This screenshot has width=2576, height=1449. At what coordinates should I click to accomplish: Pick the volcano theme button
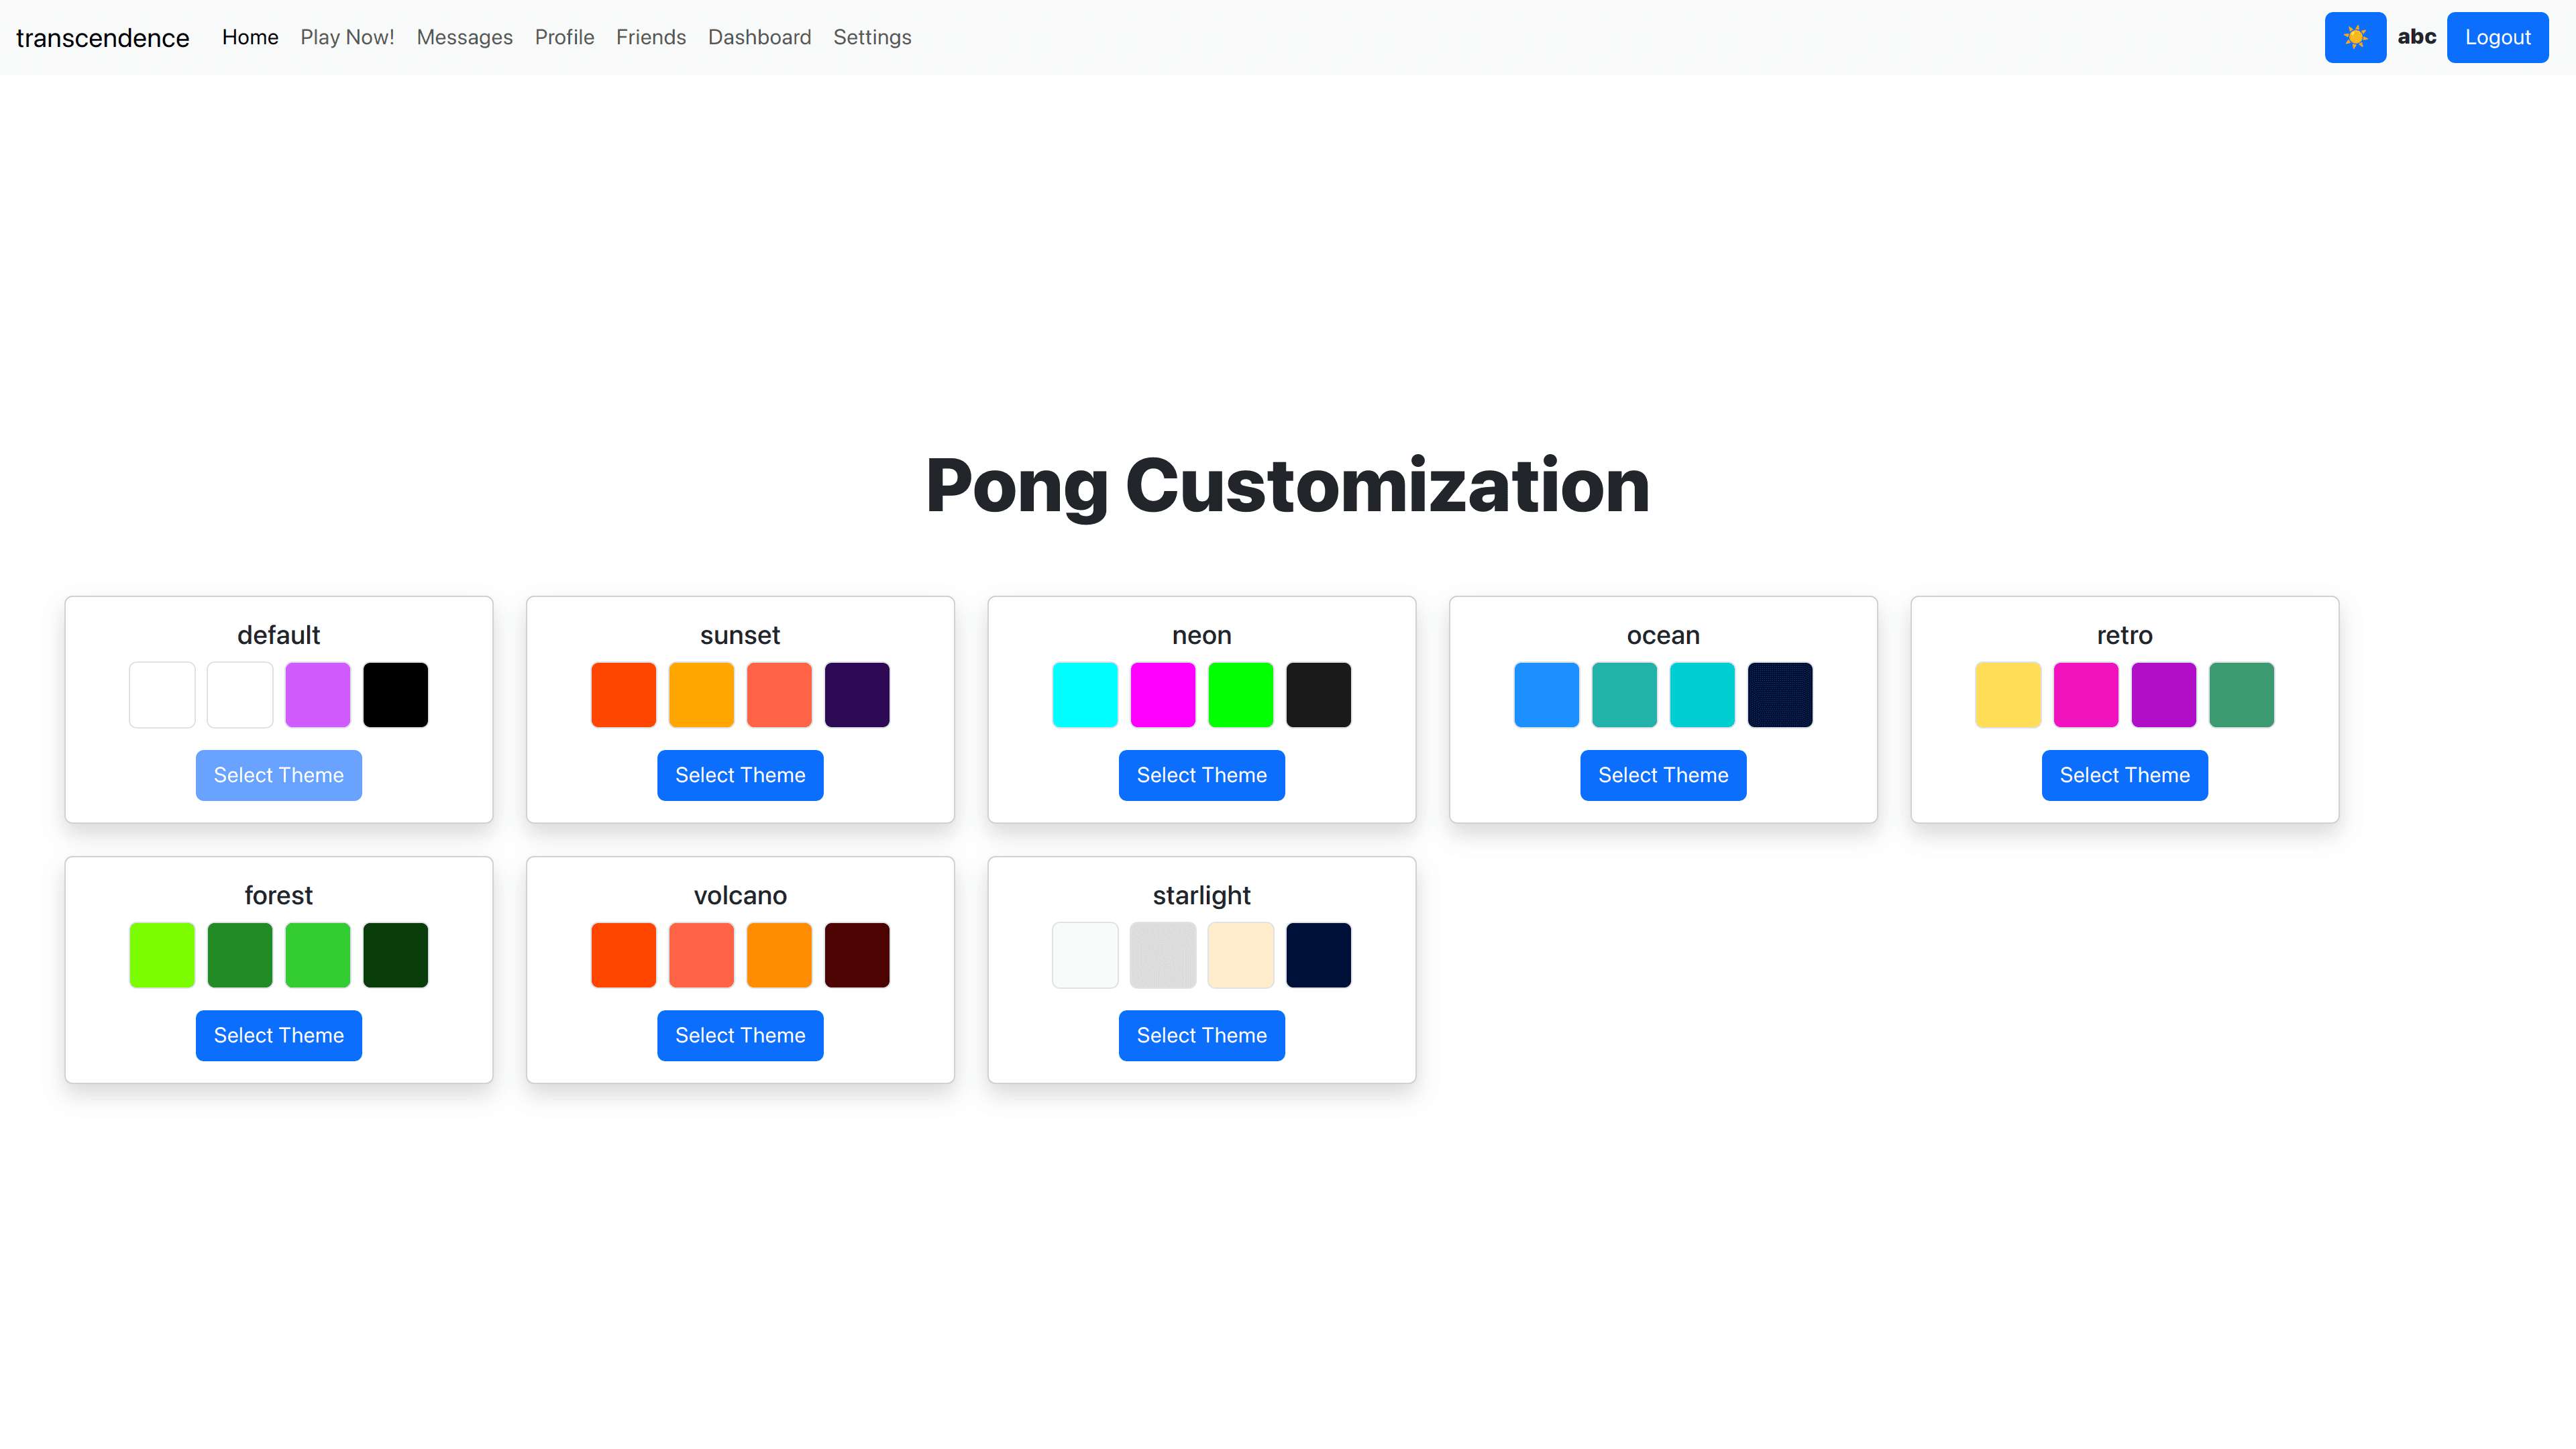740,1035
